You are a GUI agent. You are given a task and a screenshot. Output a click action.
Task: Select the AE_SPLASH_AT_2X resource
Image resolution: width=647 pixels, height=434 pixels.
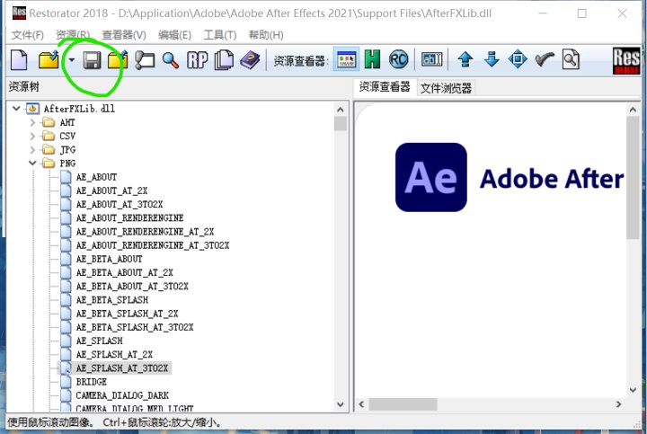click(114, 354)
